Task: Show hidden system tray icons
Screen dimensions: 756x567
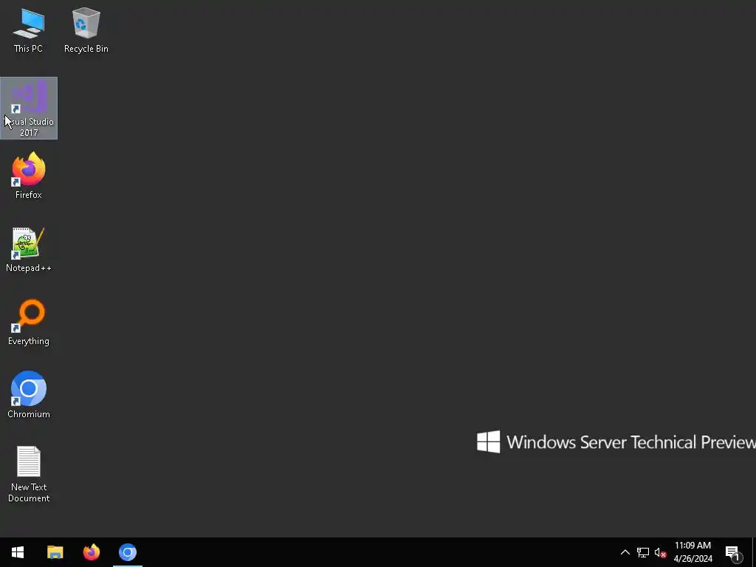Action: (x=625, y=552)
